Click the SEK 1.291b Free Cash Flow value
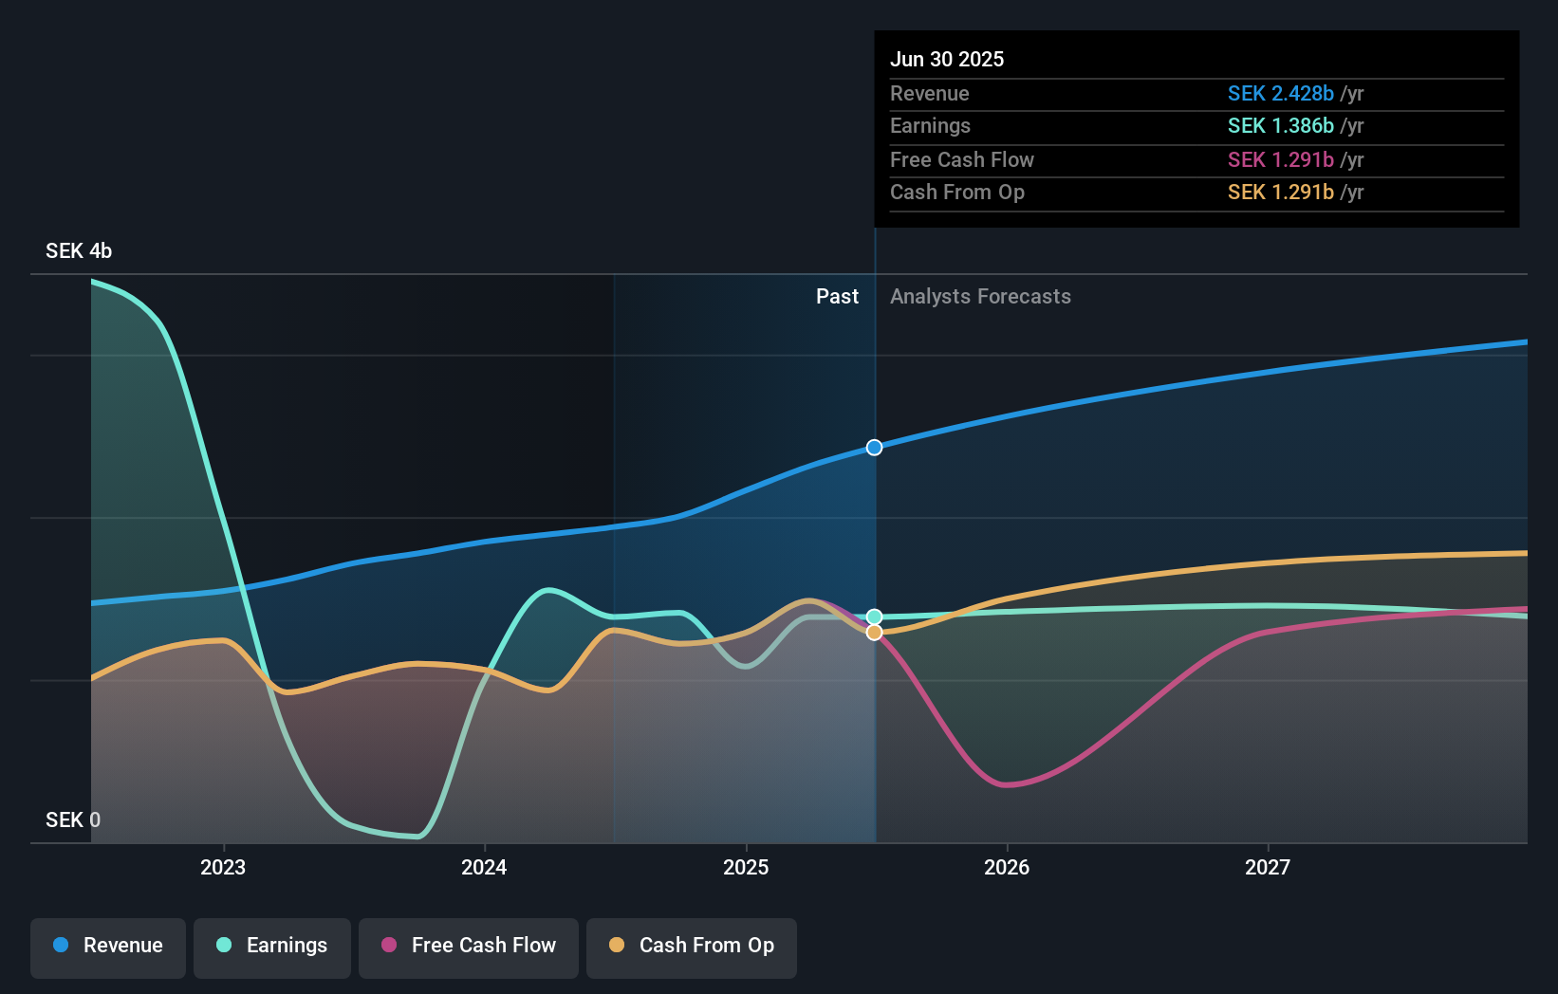 pos(1280,159)
